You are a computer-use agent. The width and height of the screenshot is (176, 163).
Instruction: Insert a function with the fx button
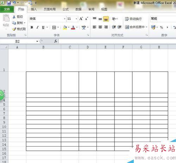[x=56, y=41]
